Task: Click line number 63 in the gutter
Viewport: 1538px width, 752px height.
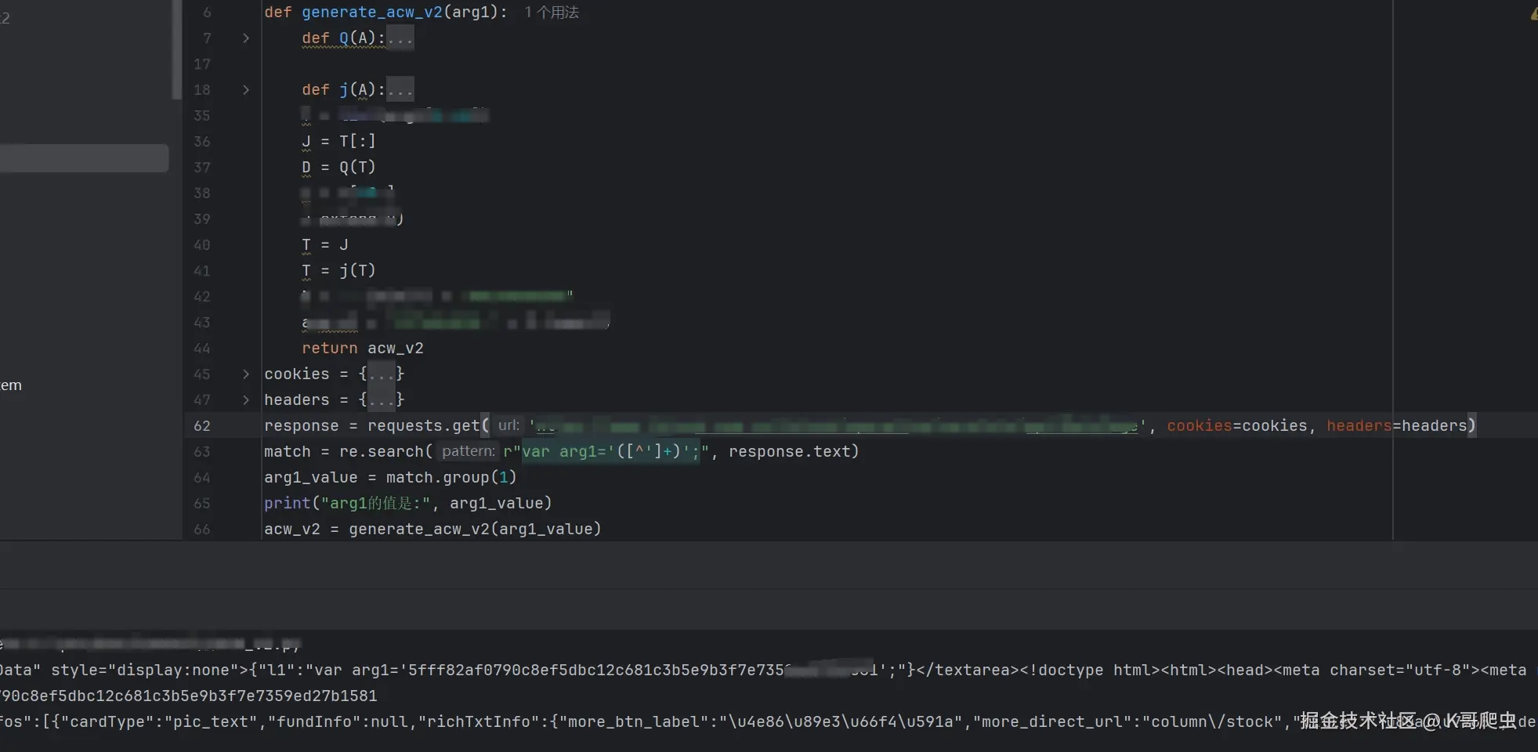Action: [x=202, y=452]
